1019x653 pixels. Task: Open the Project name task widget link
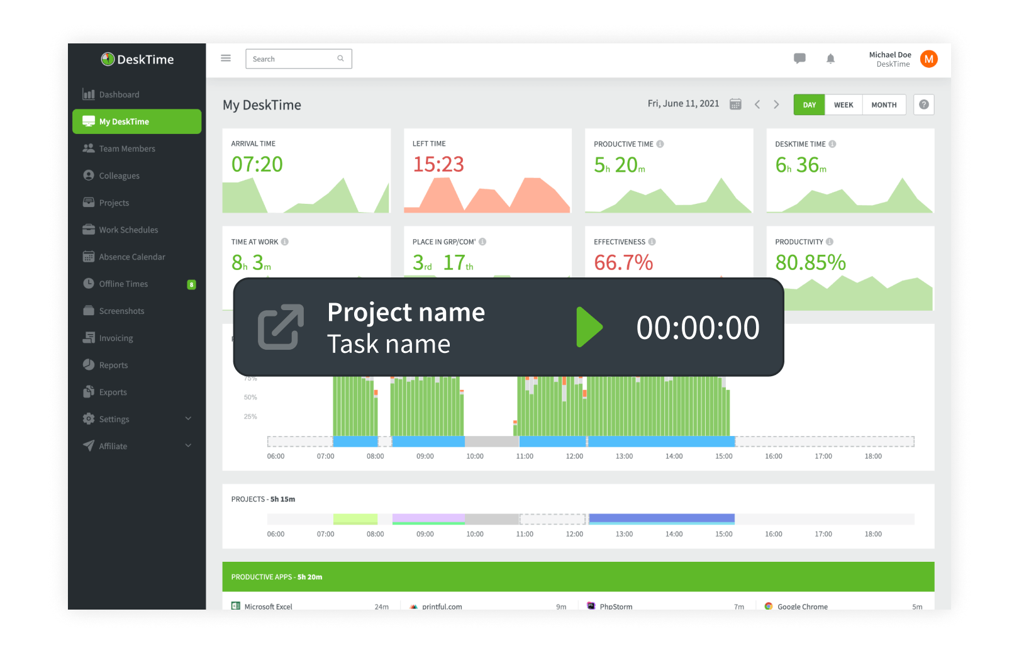tap(281, 326)
